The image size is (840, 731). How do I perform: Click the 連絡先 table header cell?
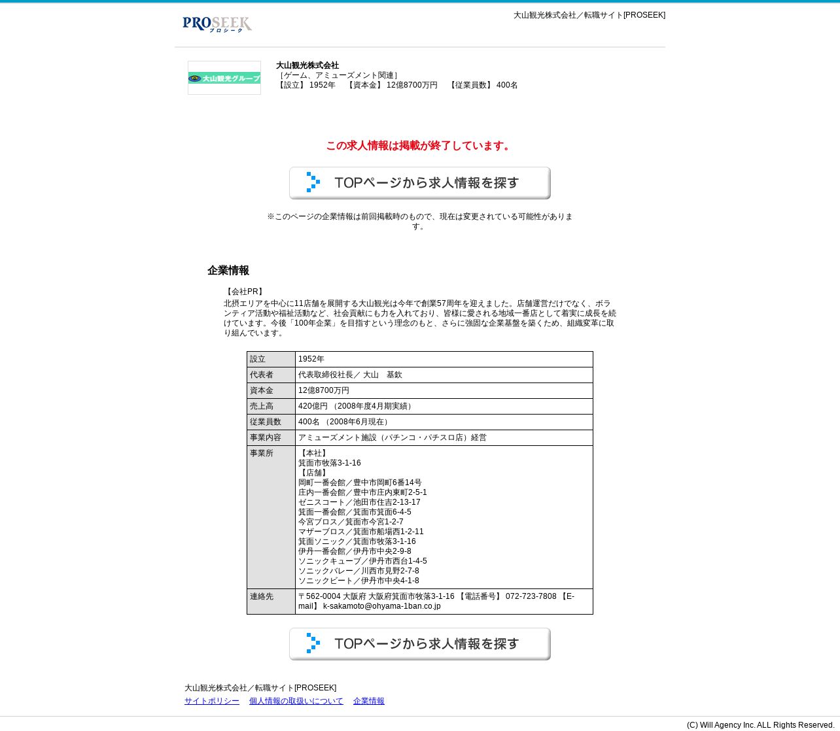coord(271,602)
